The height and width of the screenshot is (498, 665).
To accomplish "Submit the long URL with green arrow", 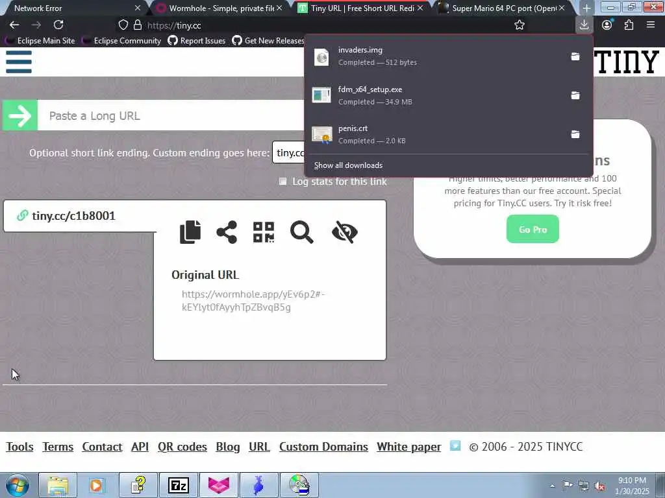I will point(20,115).
